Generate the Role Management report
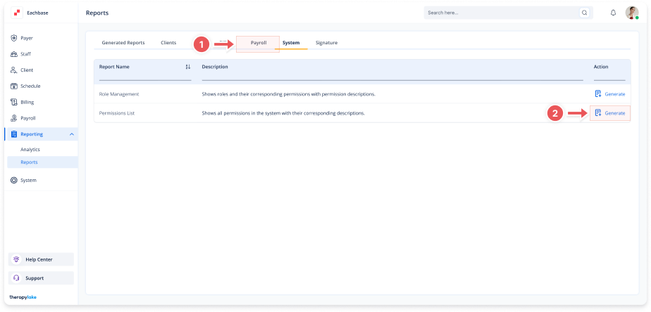 pyautogui.click(x=610, y=94)
